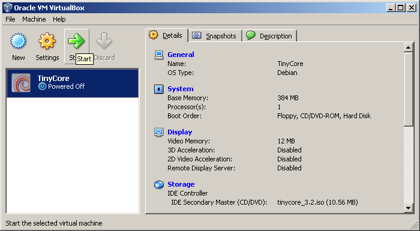Screen dimensions: 420x231
Task: Click the New virtual machine icon
Action: [18, 41]
